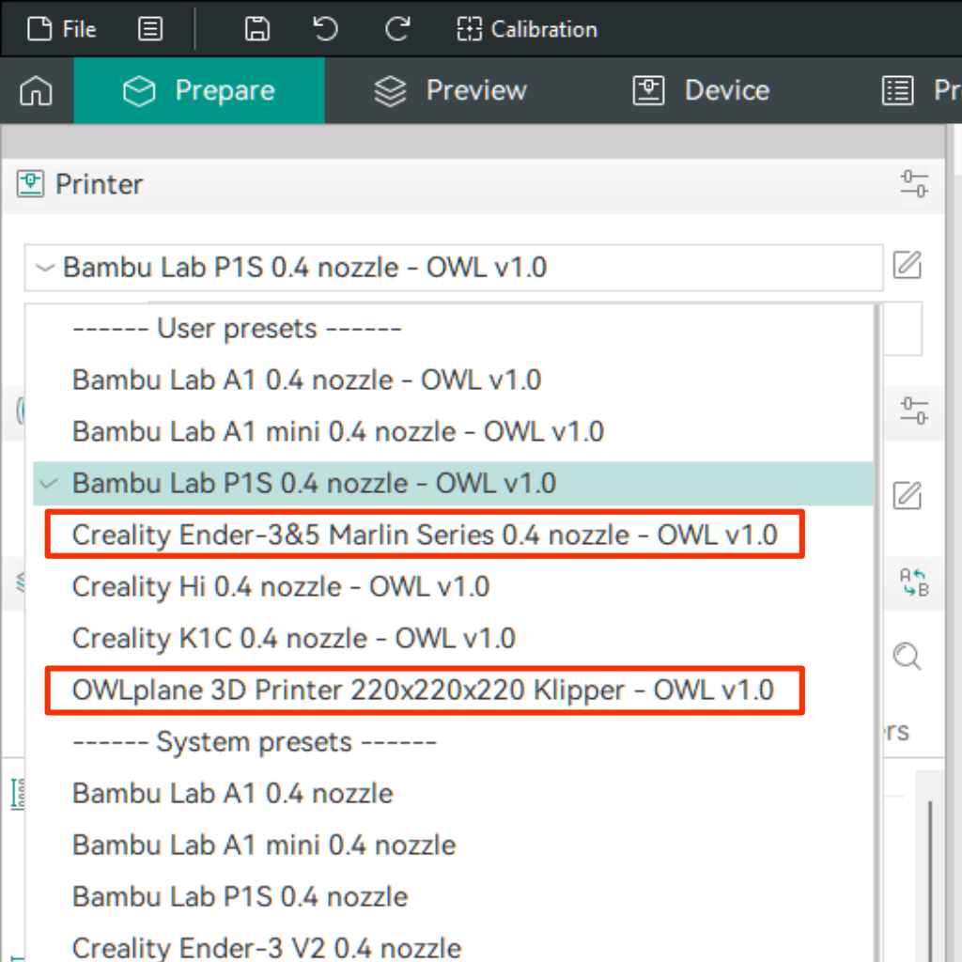Select Creality Ender-3&5 Marlin Series OWL preset
This screenshot has height=962, width=962.
pyautogui.click(x=425, y=535)
